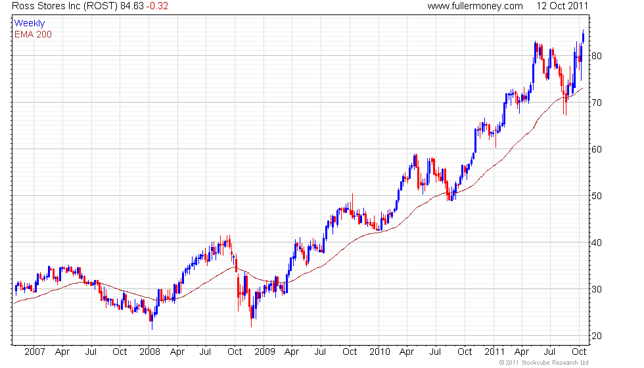Click the 30 price axis label

pyautogui.click(x=597, y=289)
